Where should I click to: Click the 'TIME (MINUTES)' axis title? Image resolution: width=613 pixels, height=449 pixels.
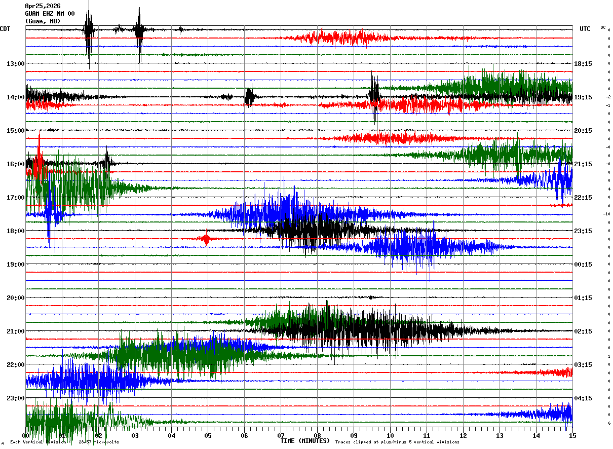305,441
